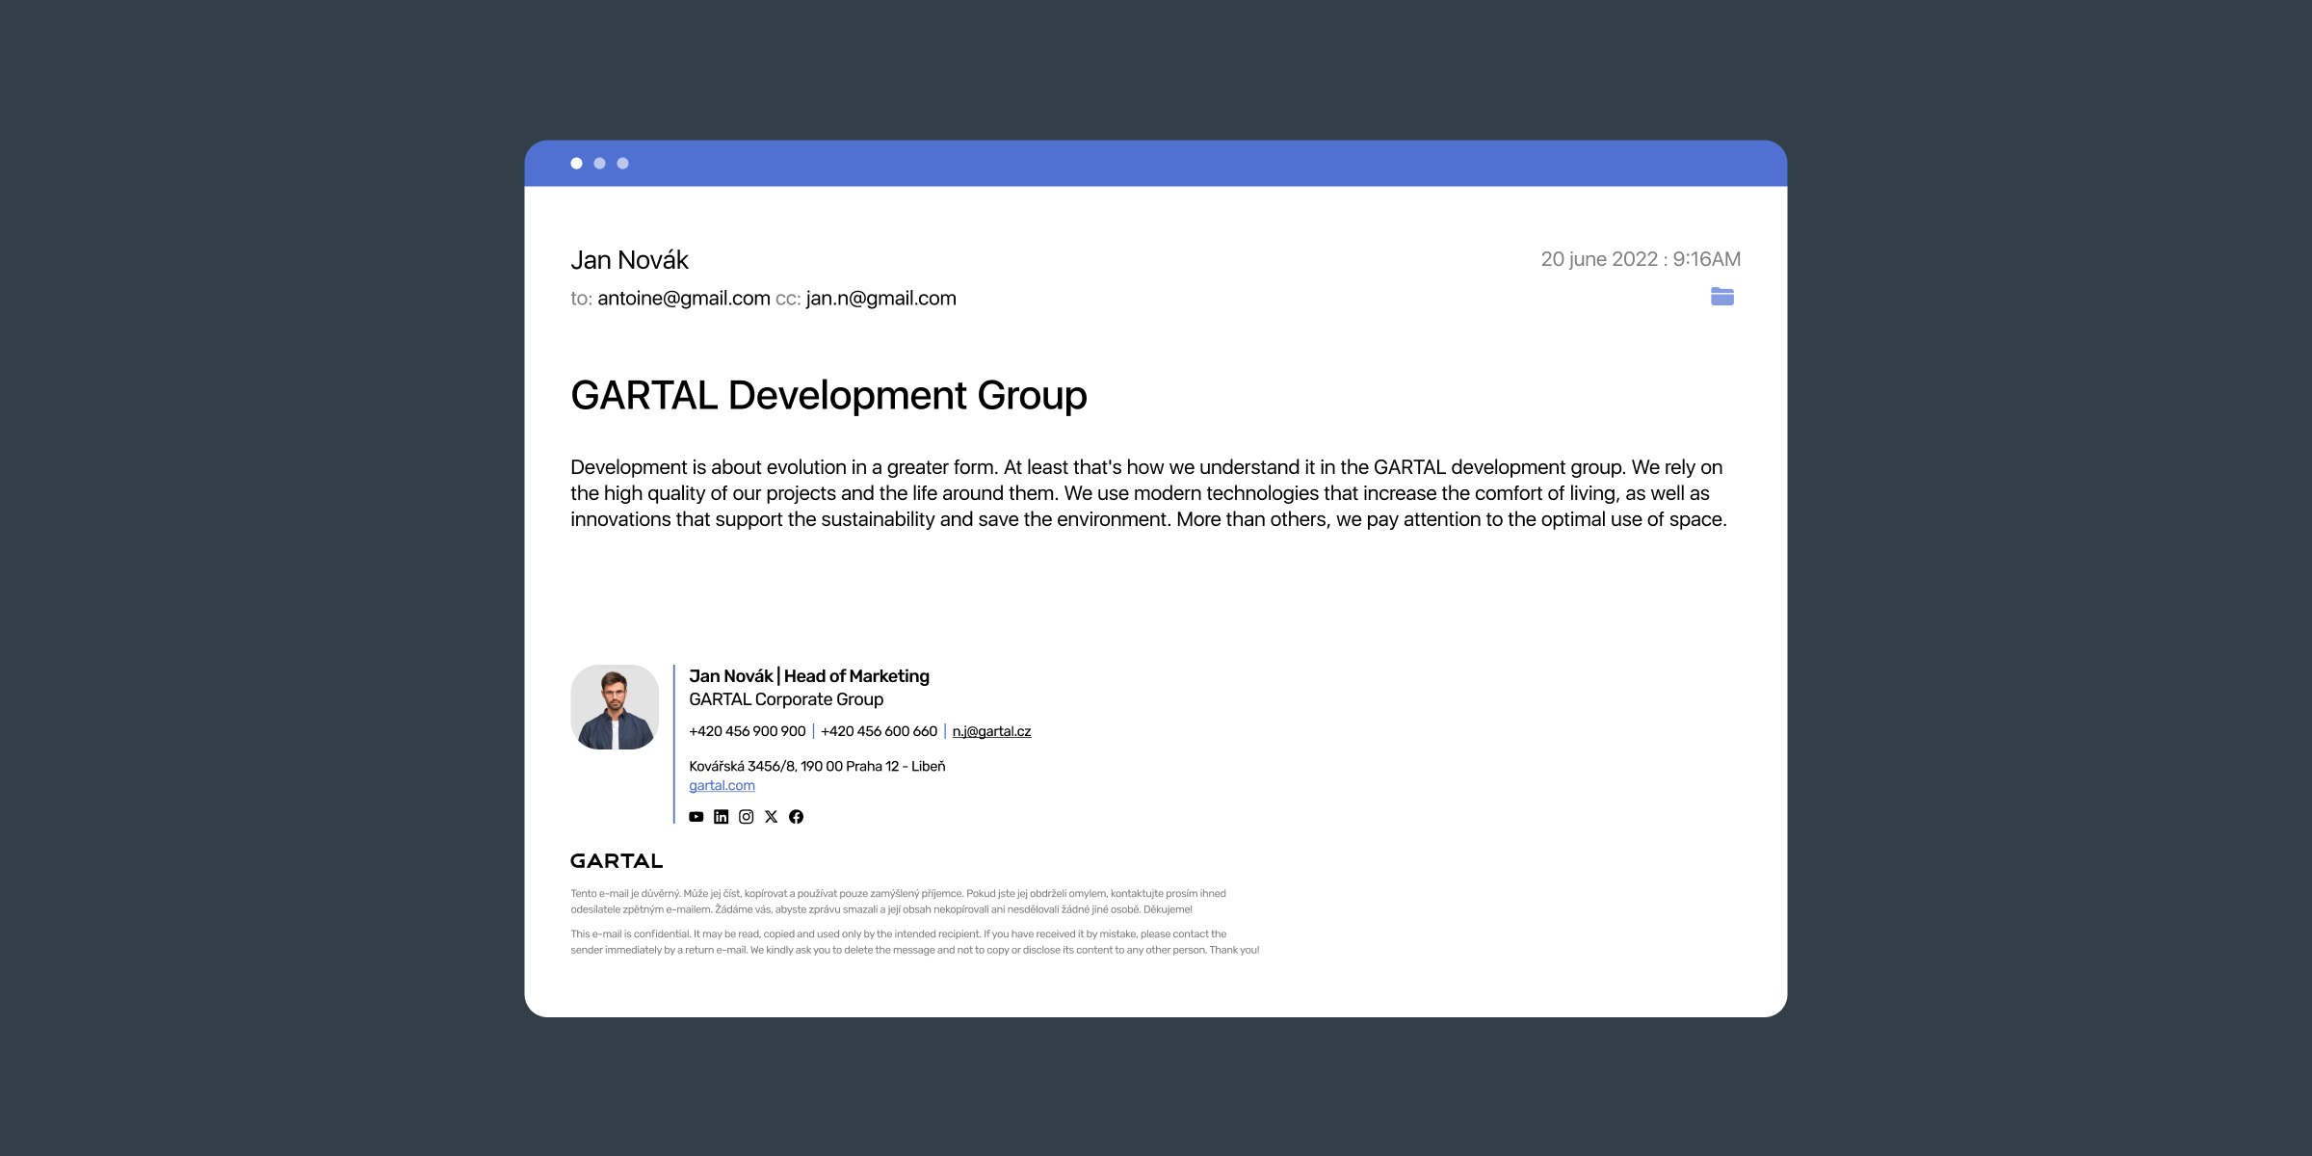Click the X (Twitter) icon
The image size is (2312, 1156).
pos(771,816)
